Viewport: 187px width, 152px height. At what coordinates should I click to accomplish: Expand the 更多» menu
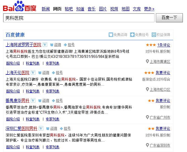coord(149,9)
